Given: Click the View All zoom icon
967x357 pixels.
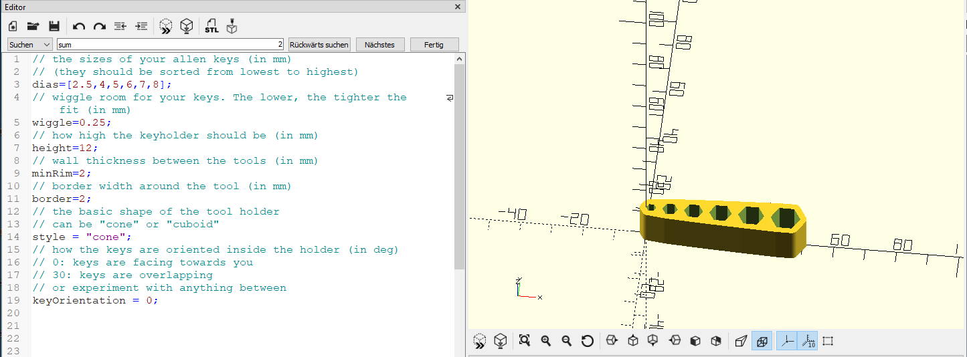Looking at the screenshot, I should (525, 341).
